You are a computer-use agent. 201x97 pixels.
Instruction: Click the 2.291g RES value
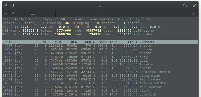coord(71,94)
